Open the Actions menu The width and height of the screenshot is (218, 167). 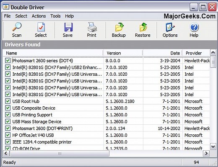pos(39,16)
